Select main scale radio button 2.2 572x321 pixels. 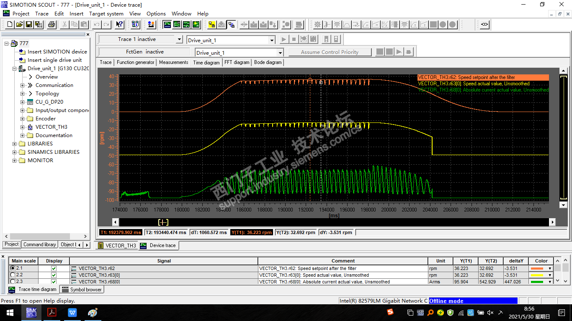(13, 275)
